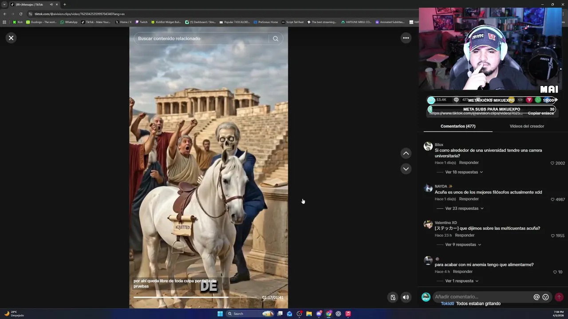Focus the Añadir comentario input field
Image resolution: width=568 pixels, height=319 pixels.
[483, 297]
